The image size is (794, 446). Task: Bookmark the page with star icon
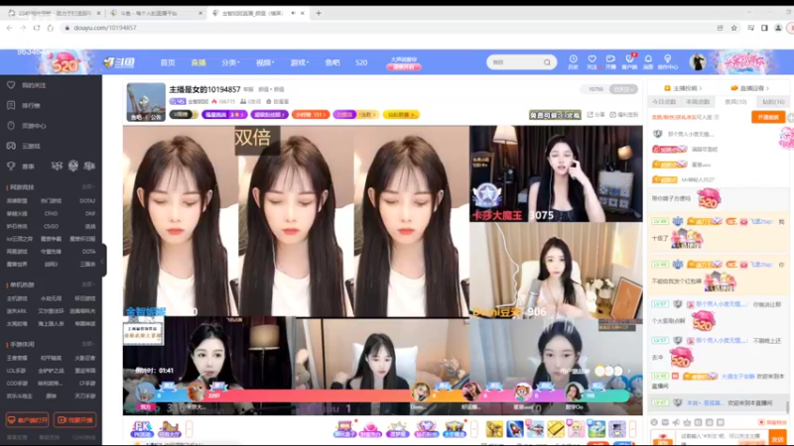(x=733, y=28)
